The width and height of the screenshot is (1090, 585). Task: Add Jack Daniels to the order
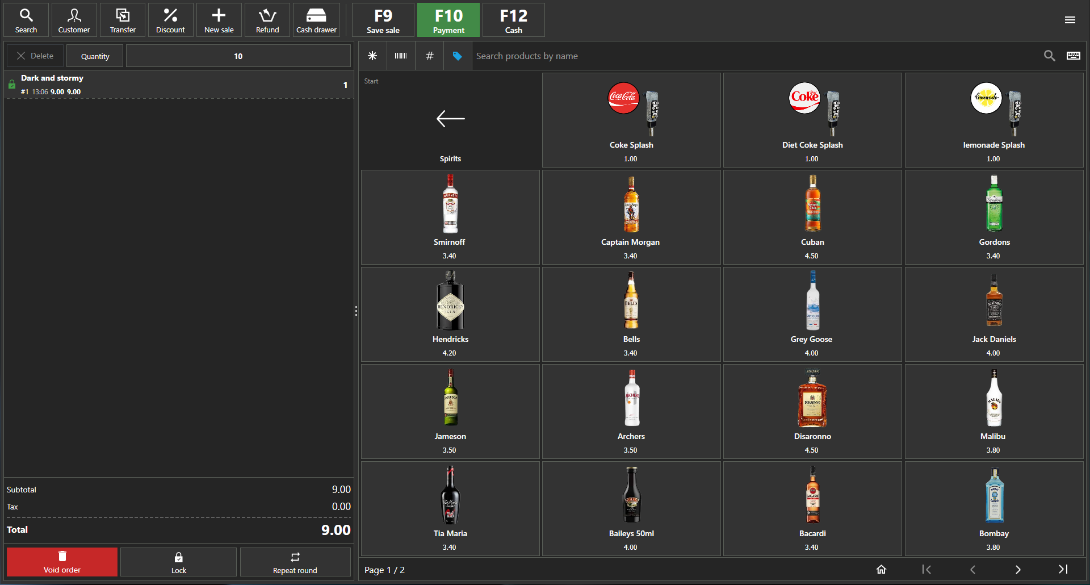[993, 314]
